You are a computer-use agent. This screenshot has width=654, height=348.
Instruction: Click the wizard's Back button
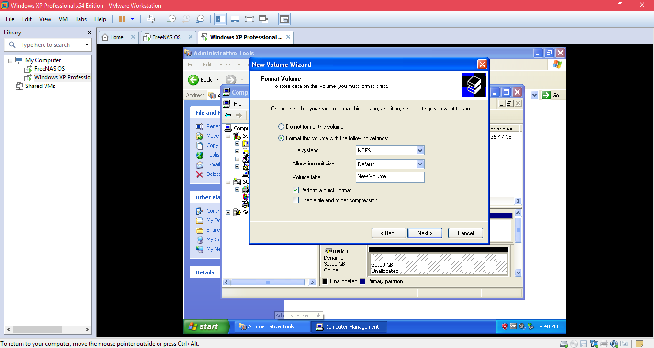click(389, 233)
